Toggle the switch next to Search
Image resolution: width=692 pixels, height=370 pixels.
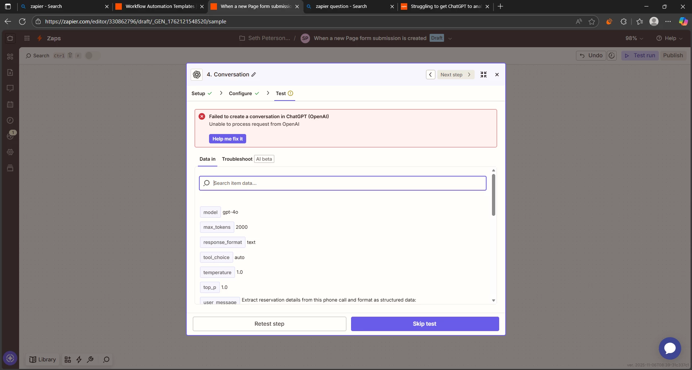[x=92, y=55]
